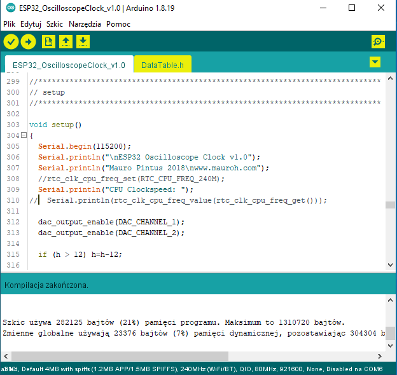Close the Arduino IDE window
This screenshot has height=375, width=397.
point(381,8)
